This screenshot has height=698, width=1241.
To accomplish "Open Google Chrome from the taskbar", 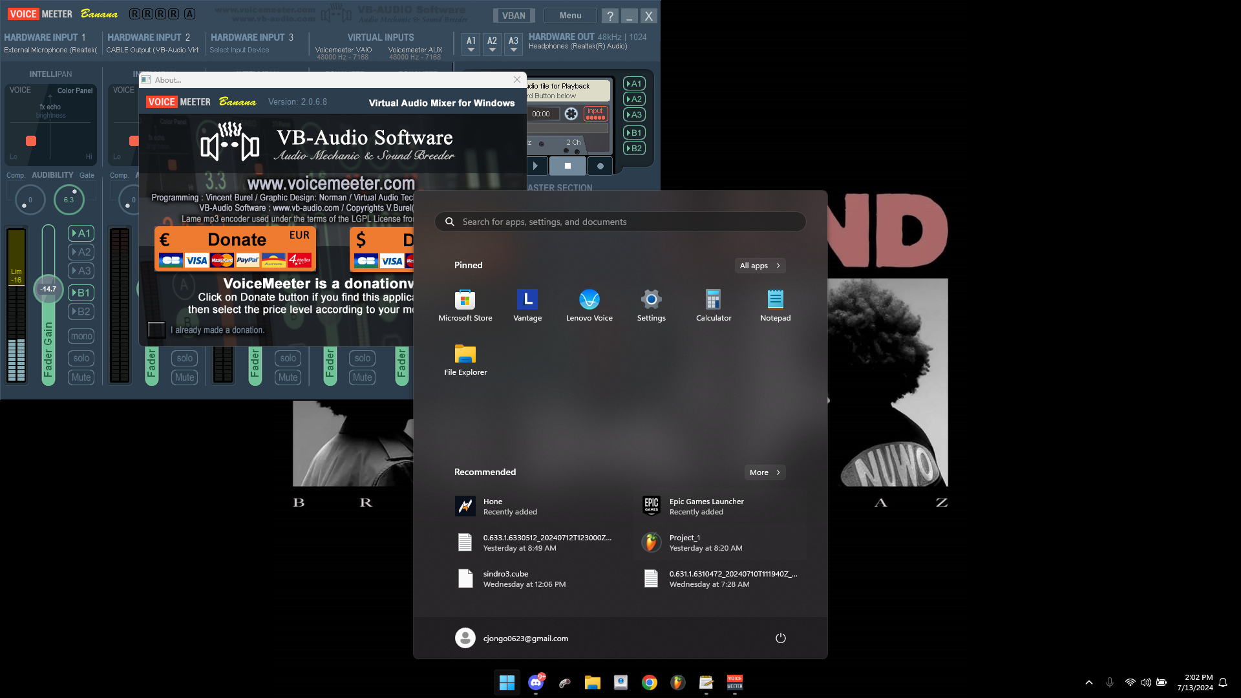I will tap(650, 682).
